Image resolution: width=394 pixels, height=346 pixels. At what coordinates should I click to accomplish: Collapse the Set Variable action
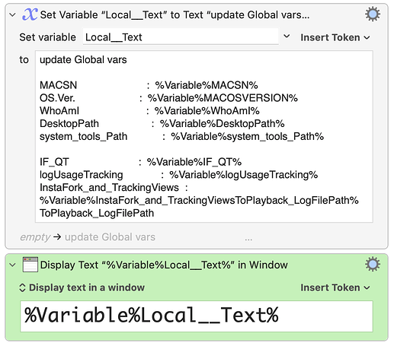click(x=12, y=15)
